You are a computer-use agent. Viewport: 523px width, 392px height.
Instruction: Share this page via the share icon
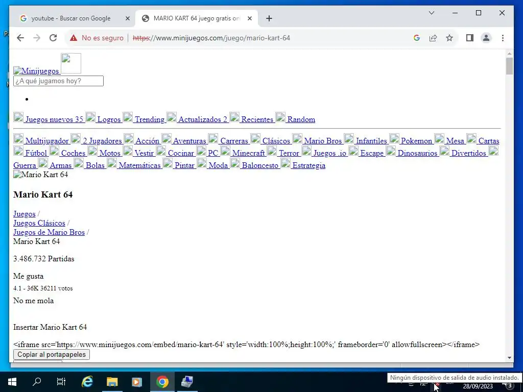433,38
